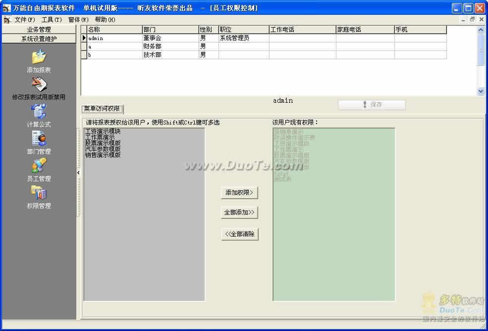Click the 技术部 department cell
The image size is (488, 331).
(x=170, y=55)
